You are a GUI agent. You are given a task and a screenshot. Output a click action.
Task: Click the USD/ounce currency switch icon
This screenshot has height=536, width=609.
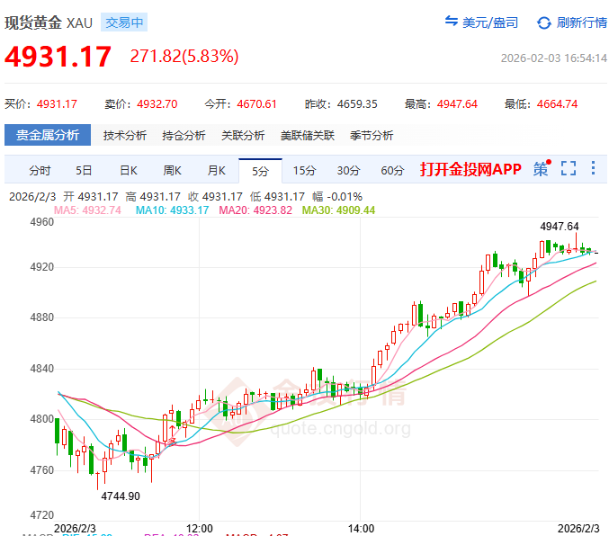pyautogui.click(x=452, y=22)
